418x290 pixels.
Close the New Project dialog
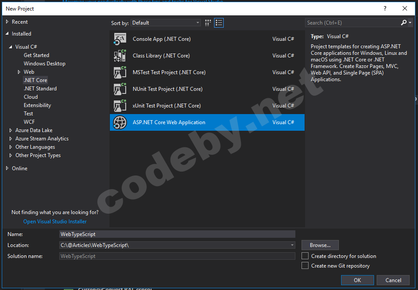click(405, 8)
